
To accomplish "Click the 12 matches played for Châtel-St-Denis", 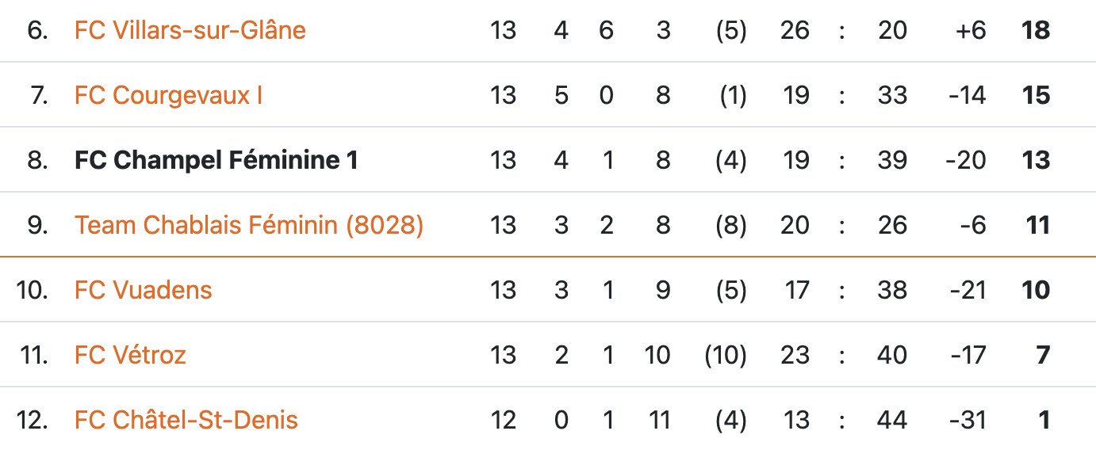I will [x=503, y=420].
